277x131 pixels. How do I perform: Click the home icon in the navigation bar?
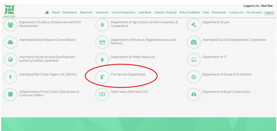coord(47,12)
